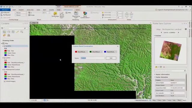Open Raster Item Explorer hamburger menu
Viewport: 192px width, 108px height.
pyautogui.click(x=186, y=29)
